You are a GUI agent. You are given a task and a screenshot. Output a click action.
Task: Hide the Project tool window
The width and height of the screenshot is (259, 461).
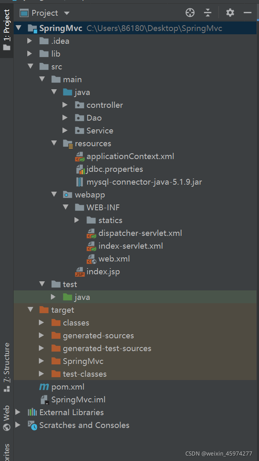click(247, 13)
